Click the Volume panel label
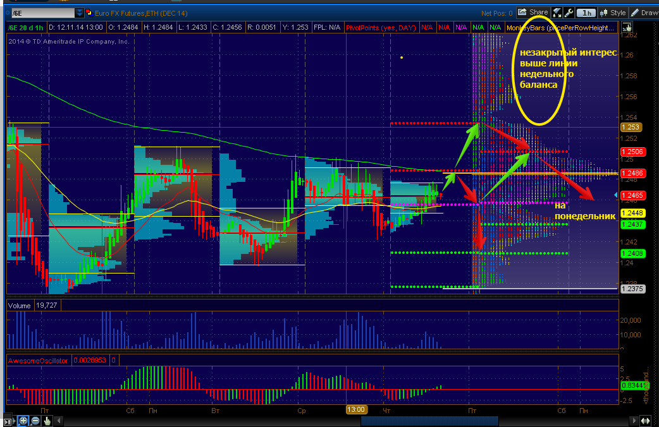Viewport: 659px width, 427px height. [20, 306]
